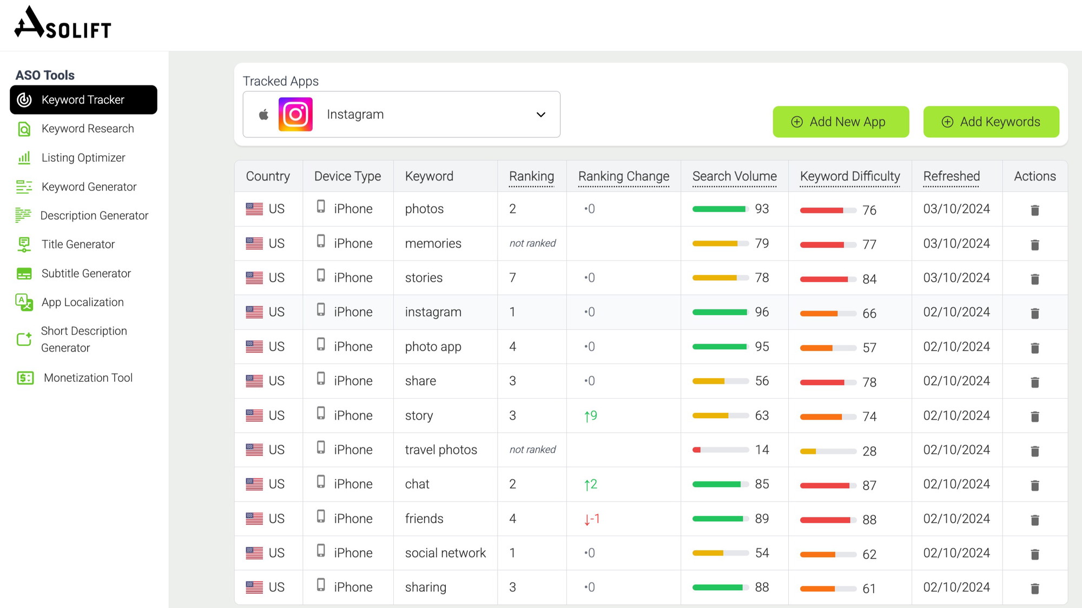Select the Instagram tracked app field
1082x608 pixels.
pos(401,114)
